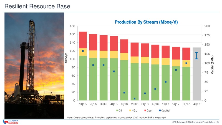The image size is (222, 125).
Task: Click the gray 4Q17 forecast bar
Action: (x=197, y=74)
